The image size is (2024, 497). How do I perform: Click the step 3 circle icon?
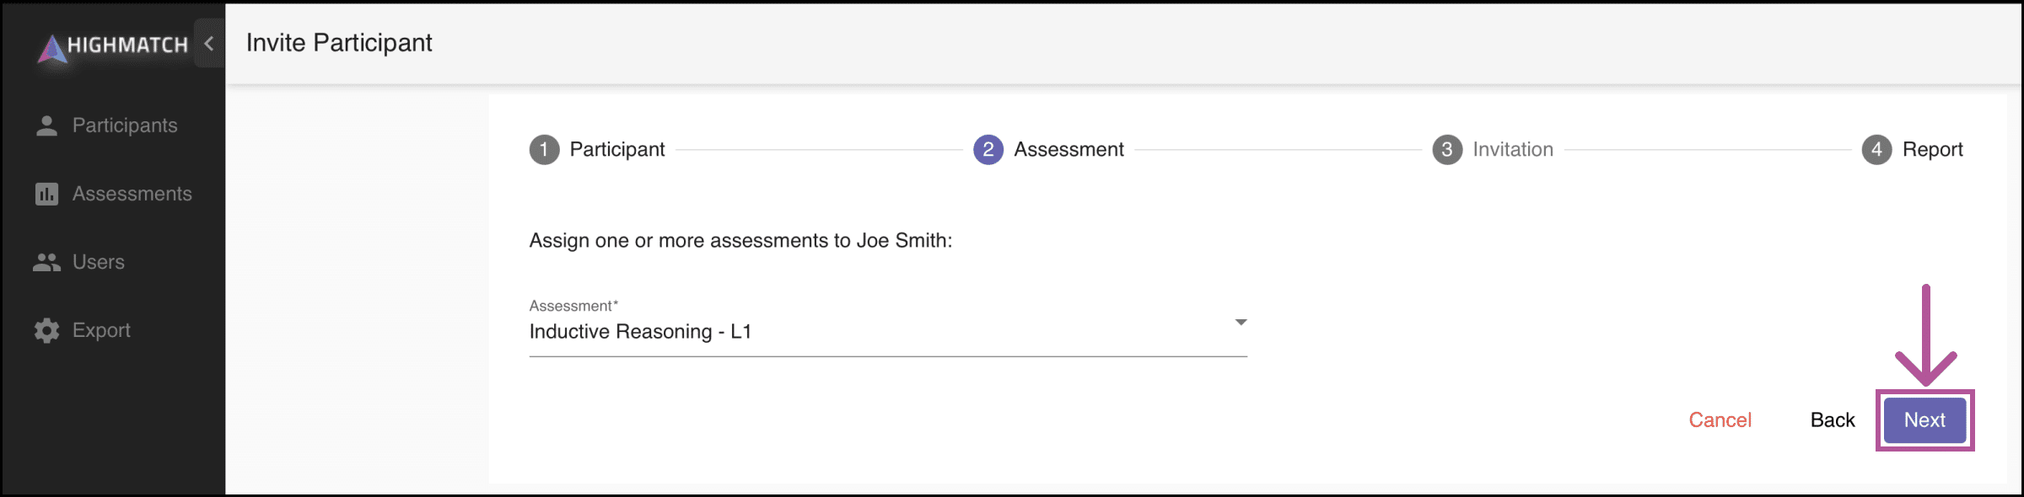[x=1447, y=150]
